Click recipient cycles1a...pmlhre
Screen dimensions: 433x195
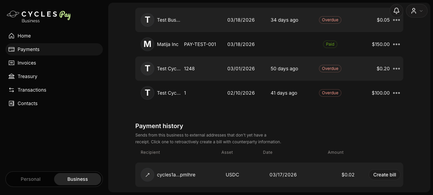[176, 175]
